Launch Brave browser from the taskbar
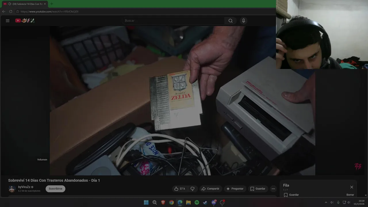The height and width of the screenshot is (207, 368). coord(163,202)
